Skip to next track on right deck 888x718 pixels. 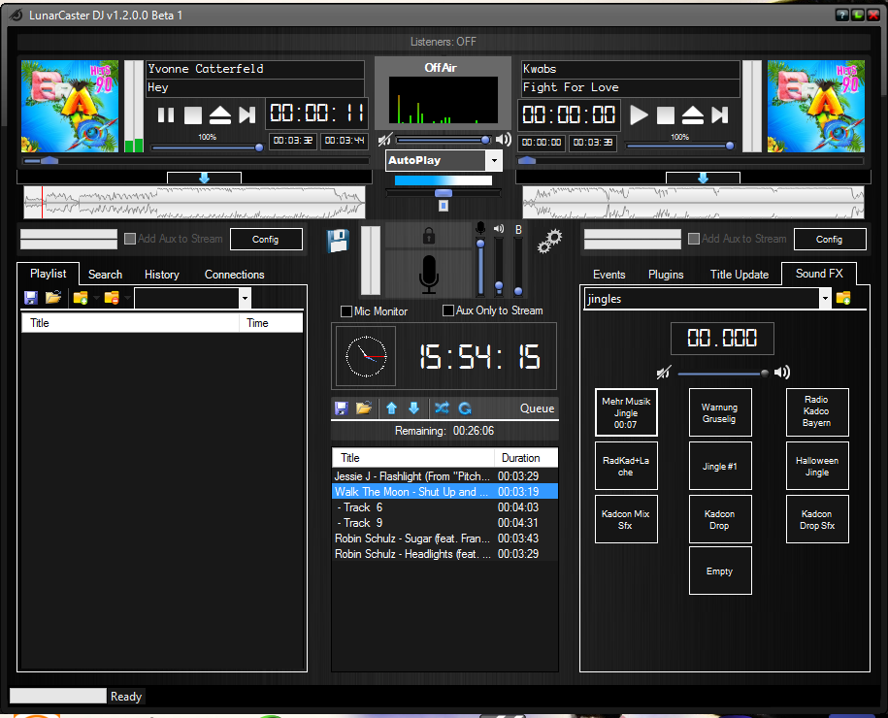click(x=719, y=115)
